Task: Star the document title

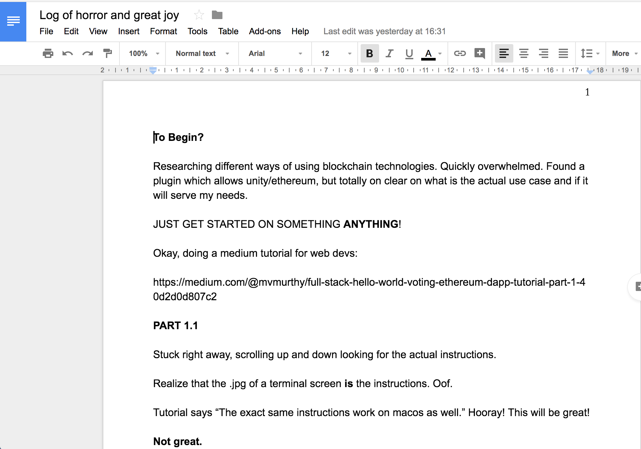Action: click(x=199, y=15)
